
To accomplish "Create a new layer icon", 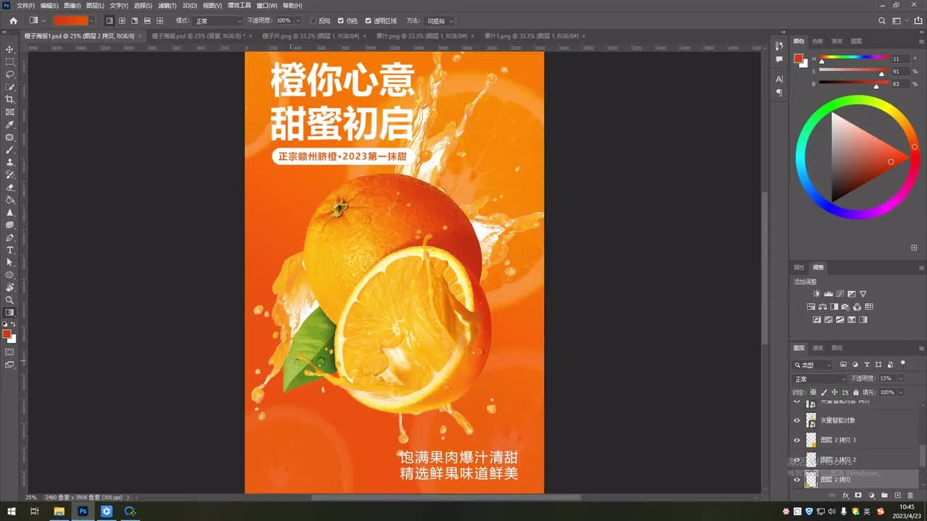I will coord(897,496).
